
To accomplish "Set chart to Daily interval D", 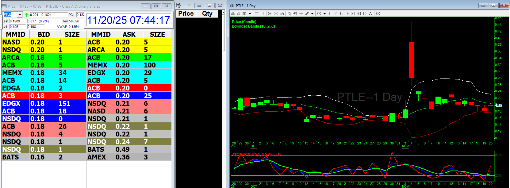I will click(x=365, y=13).
